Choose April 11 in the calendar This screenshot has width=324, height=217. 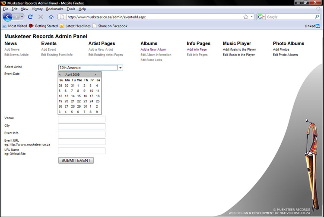coord(98,91)
